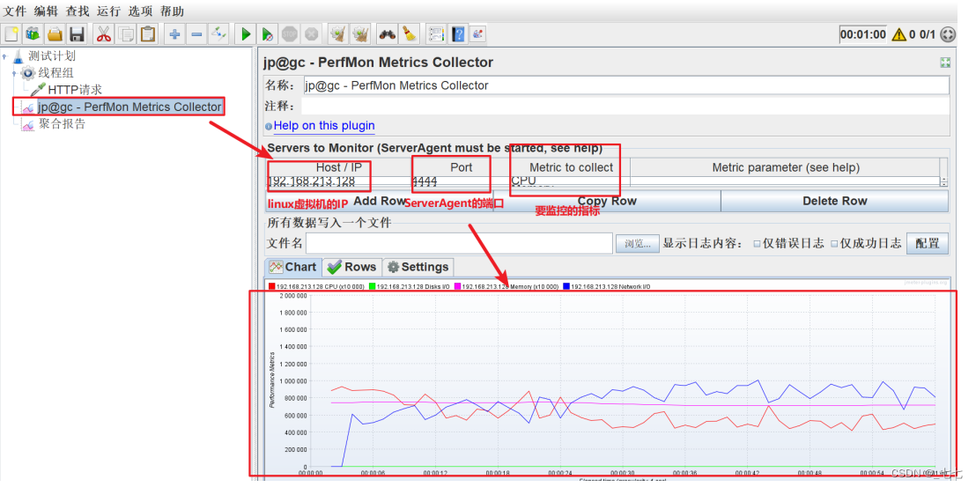The width and height of the screenshot is (976, 487).
Task: Click the Copy icon in toolbar
Action: click(126, 33)
